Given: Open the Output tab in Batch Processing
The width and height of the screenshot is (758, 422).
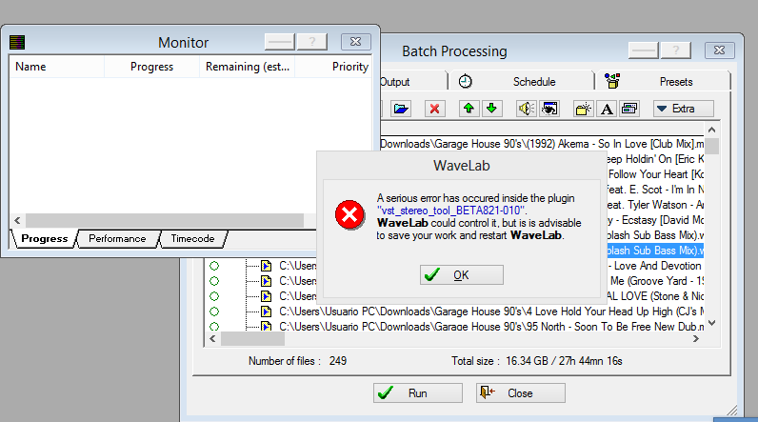Looking at the screenshot, I should point(412,81).
